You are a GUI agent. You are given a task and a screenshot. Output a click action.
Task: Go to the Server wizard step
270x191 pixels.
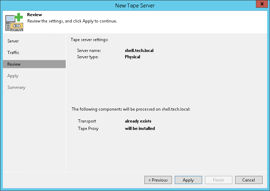pos(13,41)
